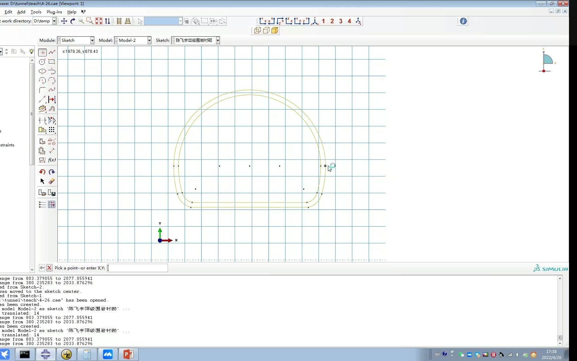Click message area scrollbar down arrow

pyautogui.click(x=560, y=344)
